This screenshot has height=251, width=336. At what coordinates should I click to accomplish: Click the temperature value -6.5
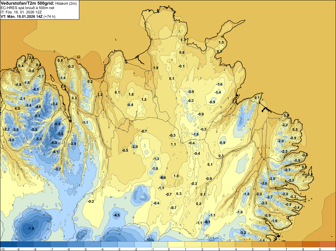(x=57, y=124)
